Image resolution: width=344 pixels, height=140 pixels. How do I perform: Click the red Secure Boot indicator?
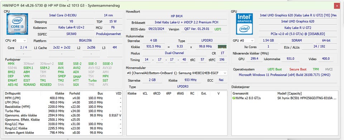pyautogui.click(x=298, y=69)
